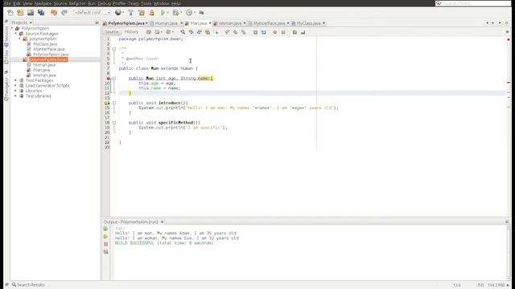Click the Open Project toolbar icon
The width and height of the screenshot is (515, 289).
31,13
